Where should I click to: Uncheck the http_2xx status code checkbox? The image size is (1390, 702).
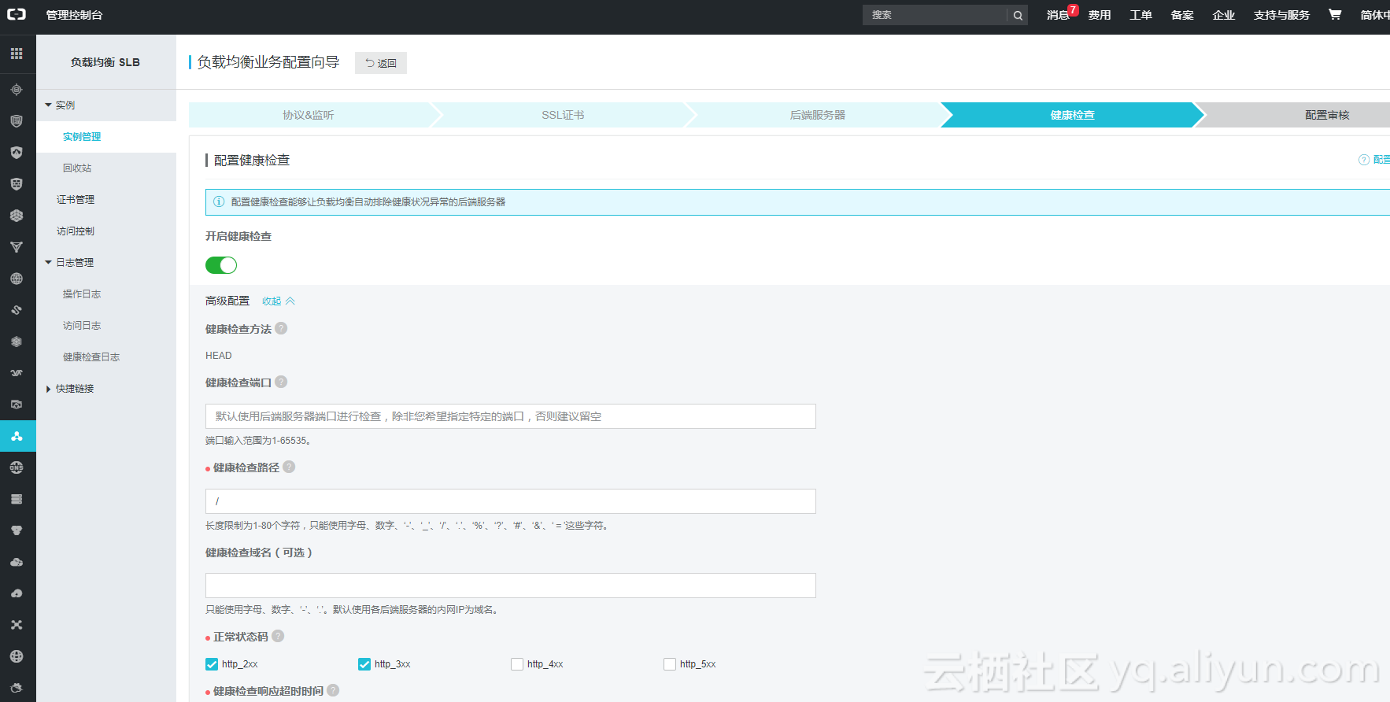tap(212, 664)
